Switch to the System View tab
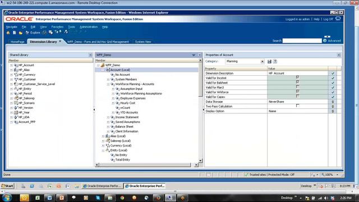The height and width of the screenshot is (202, 359). [x=143, y=42]
